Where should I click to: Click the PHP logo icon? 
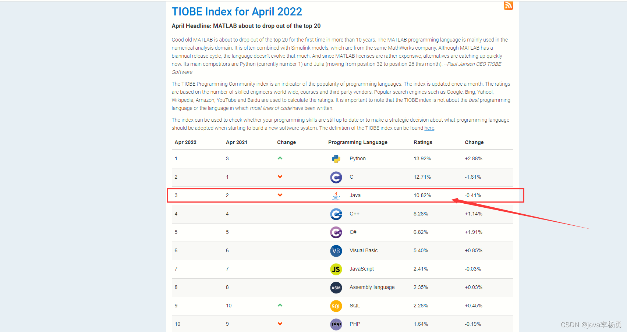tap(336, 324)
